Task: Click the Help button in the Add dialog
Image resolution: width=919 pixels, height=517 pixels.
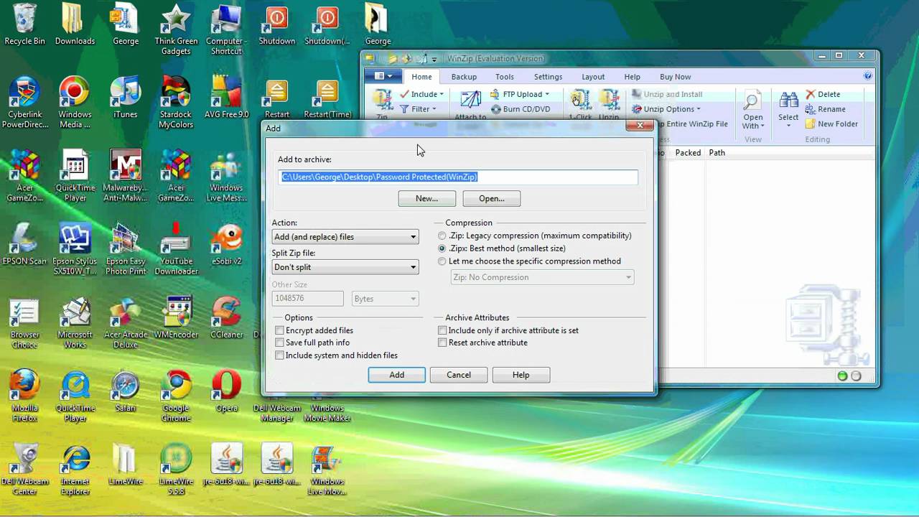Action: coord(521,375)
